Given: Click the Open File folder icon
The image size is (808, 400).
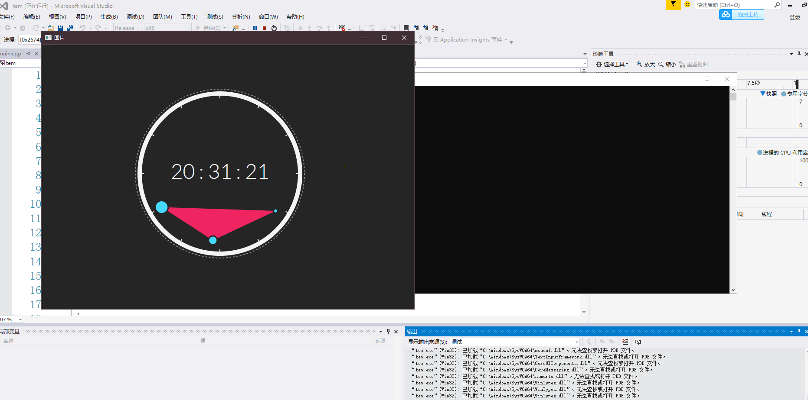Looking at the screenshot, I should pos(50,28).
